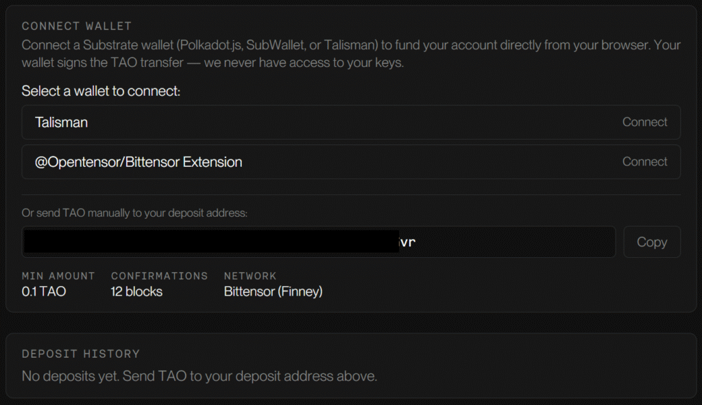The width and height of the screenshot is (702, 405).
Task: Click the NETWORK label
Action: pyautogui.click(x=250, y=276)
